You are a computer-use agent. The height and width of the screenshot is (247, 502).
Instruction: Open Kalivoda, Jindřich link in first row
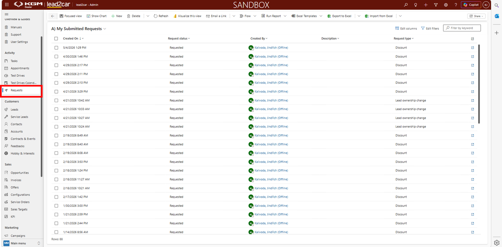point(271,48)
